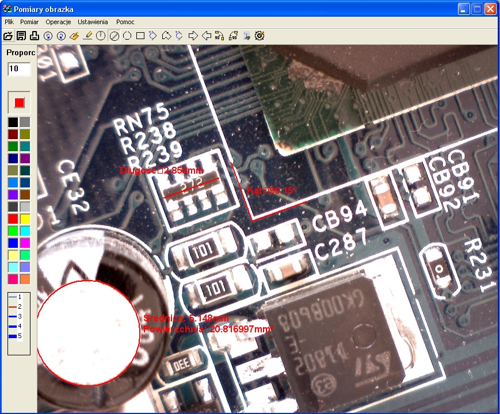Click the left arrow toolbar icon
This screenshot has height=414, width=500.
click(207, 36)
